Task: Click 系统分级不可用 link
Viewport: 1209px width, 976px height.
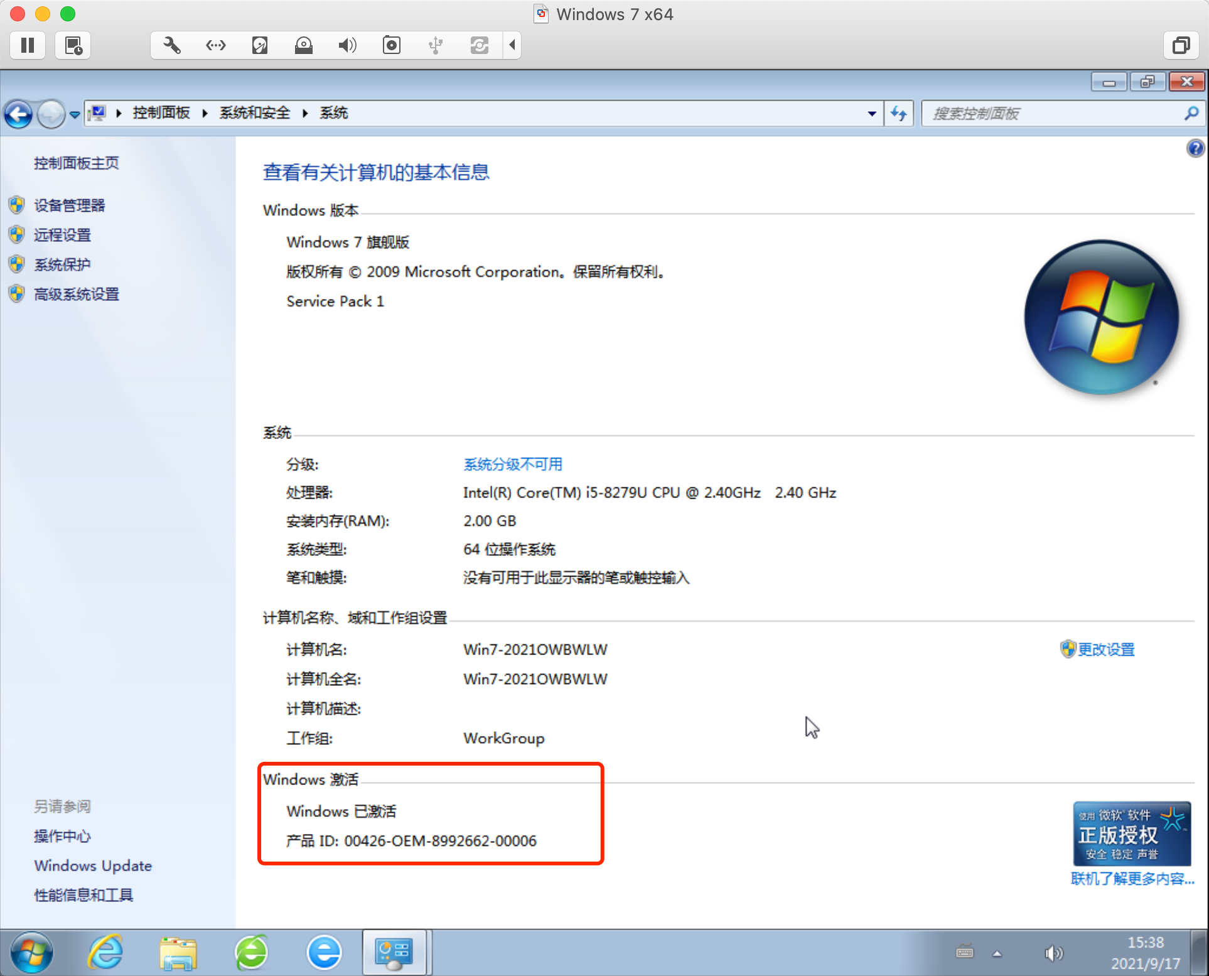Action: tap(513, 464)
